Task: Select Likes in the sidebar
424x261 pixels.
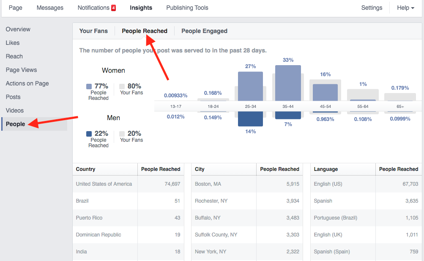Action: coord(12,43)
